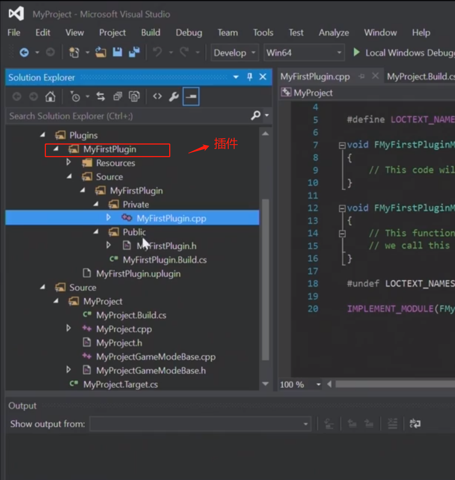
Task: Open the Solution Explorer window position dropdown
Action: (236, 77)
